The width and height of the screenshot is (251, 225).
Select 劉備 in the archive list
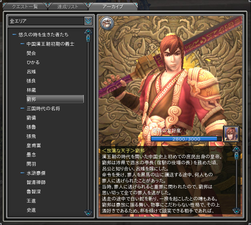(x=31, y=118)
